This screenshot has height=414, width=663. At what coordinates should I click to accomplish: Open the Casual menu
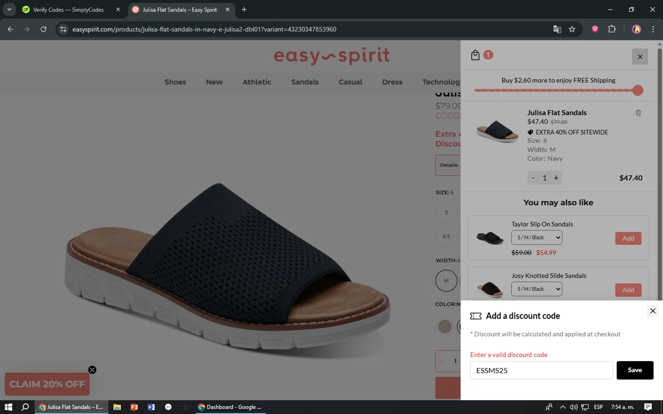(351, 82)
